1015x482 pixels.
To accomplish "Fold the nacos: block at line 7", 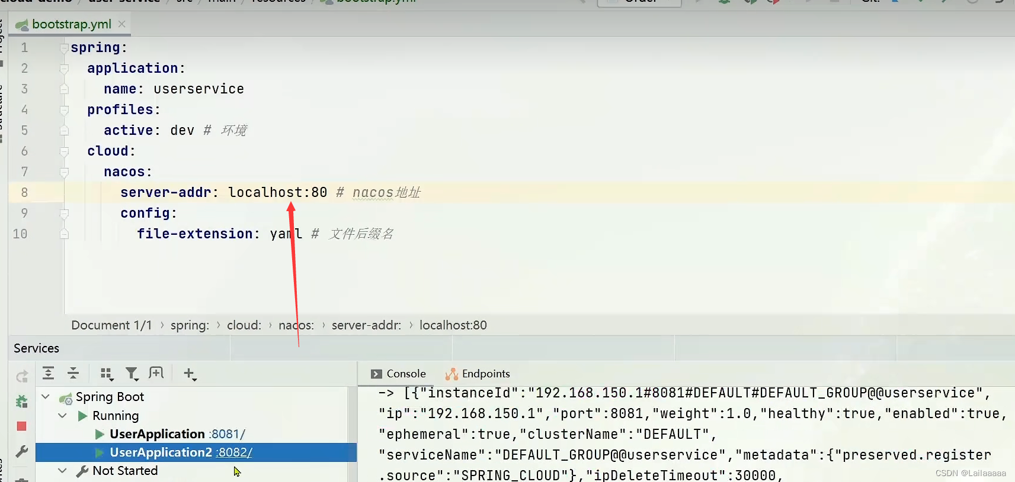I will tap(64, 172).
